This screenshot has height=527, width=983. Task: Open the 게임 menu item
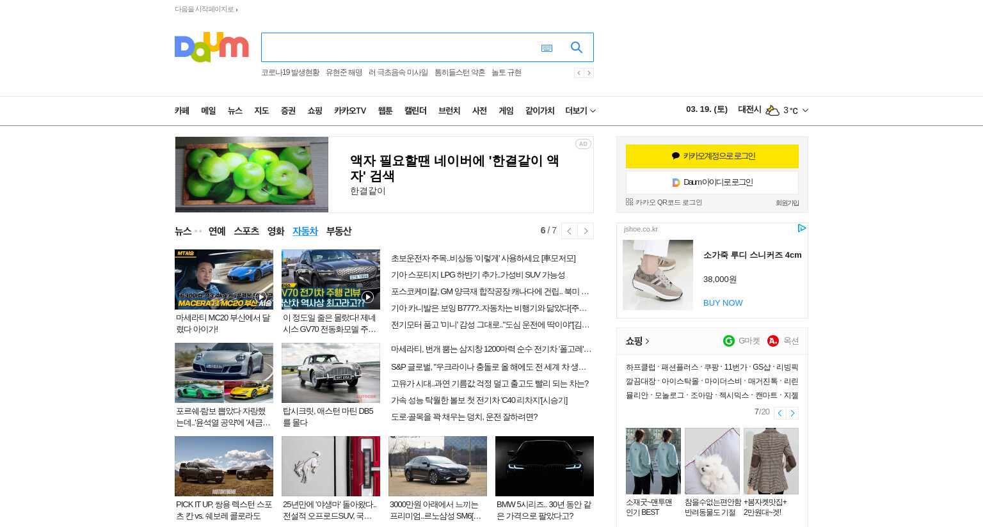tap(506, 111)
